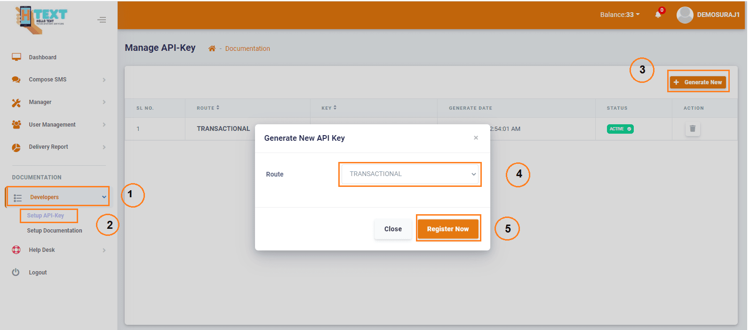Click the trash delete icon in Action column

coord(692,129)
